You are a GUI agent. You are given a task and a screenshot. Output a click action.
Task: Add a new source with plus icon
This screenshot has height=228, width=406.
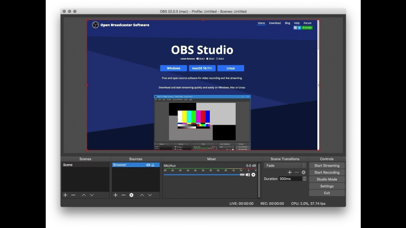point(115,195)
